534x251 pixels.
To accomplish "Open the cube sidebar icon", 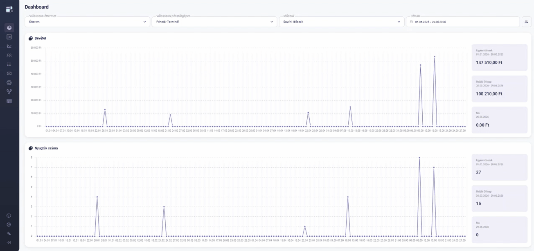I will [x=9, y=82].
